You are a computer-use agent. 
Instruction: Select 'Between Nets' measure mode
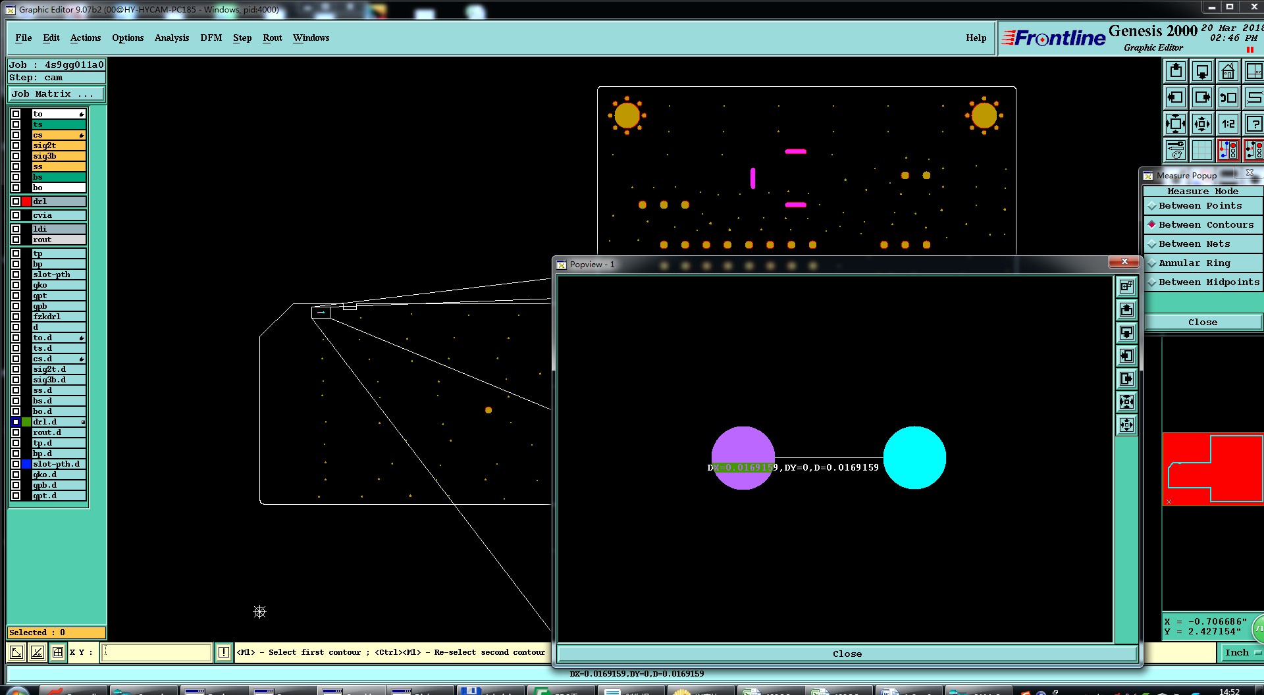click(1203, 244)
